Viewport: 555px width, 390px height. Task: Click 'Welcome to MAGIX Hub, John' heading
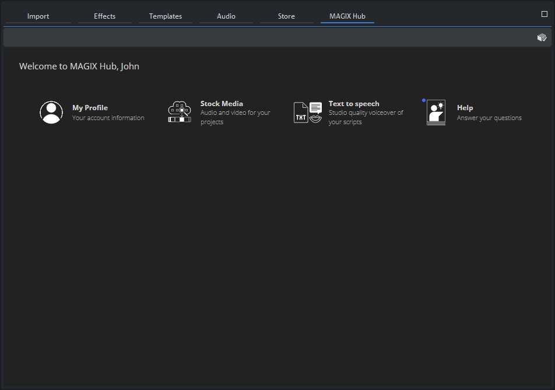[79, 66]
